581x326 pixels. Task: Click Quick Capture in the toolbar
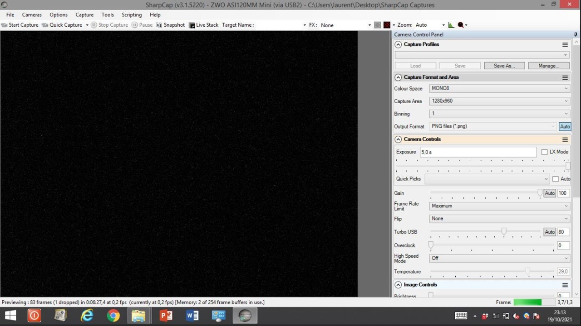[62, 25]
